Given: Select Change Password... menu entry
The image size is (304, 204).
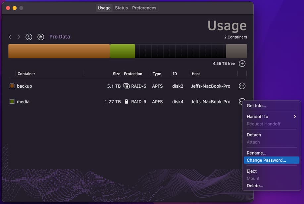Looking at the screenshot, I should pyautogui.click(x=272, y=160).
